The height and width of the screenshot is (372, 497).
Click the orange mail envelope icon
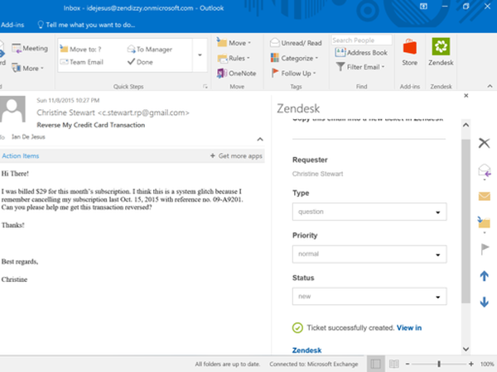pyautogui.click(x=485, y=197)
